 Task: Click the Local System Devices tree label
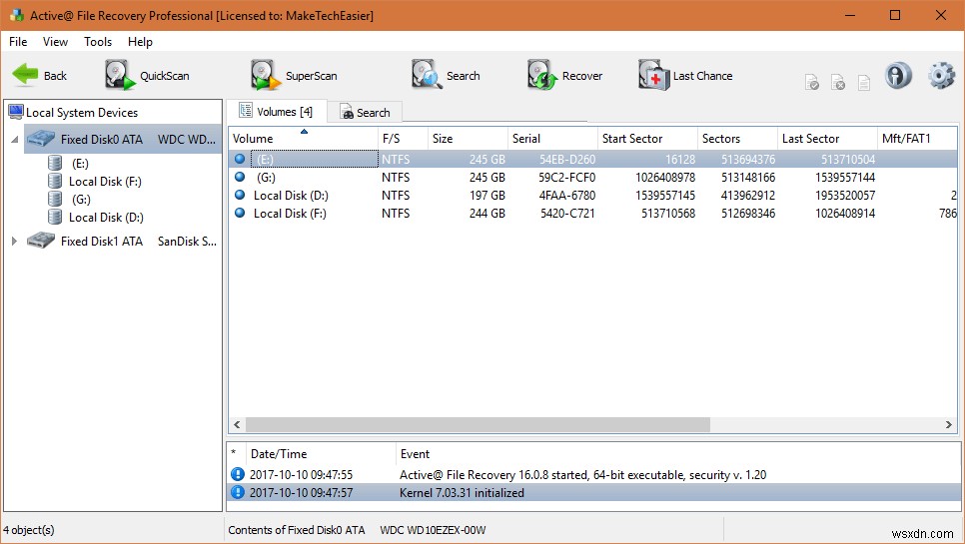(82, 113)
